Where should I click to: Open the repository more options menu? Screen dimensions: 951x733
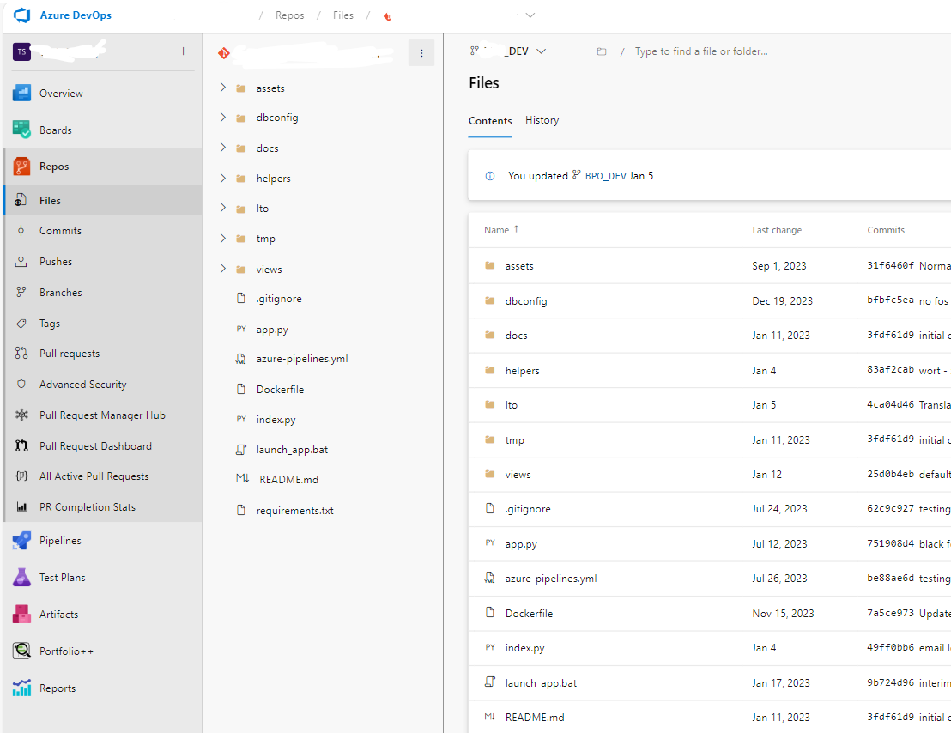pos(421,52)
